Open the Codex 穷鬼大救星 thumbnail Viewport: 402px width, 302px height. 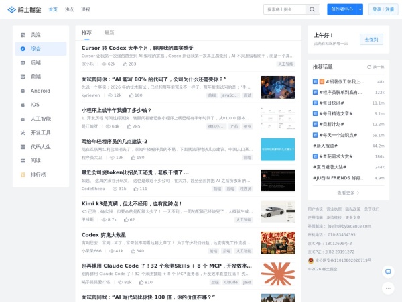coord(278,243)
